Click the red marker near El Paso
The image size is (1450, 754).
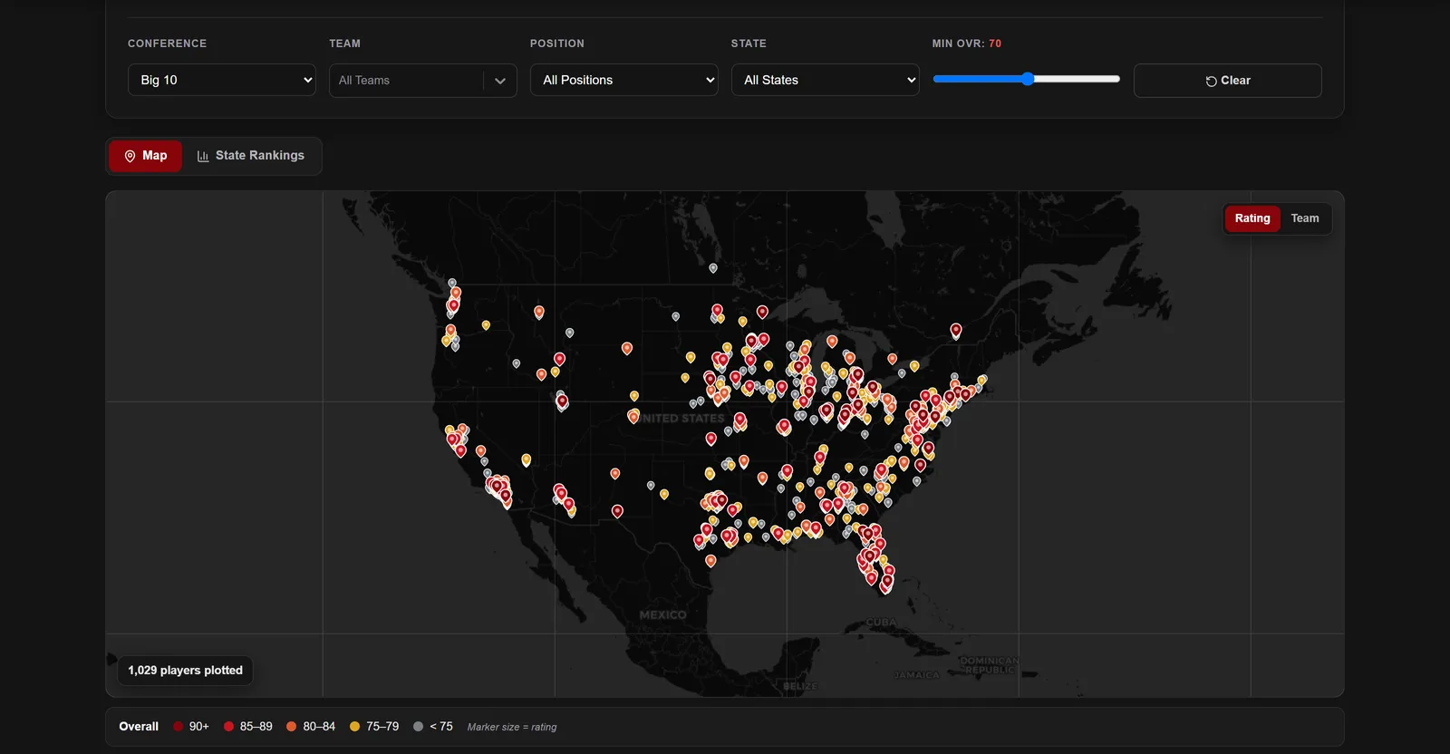click(617, 511)
